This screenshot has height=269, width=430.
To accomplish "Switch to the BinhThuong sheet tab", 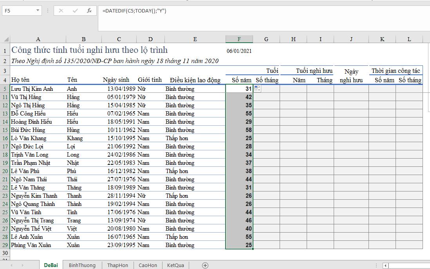I will point(82,265).
